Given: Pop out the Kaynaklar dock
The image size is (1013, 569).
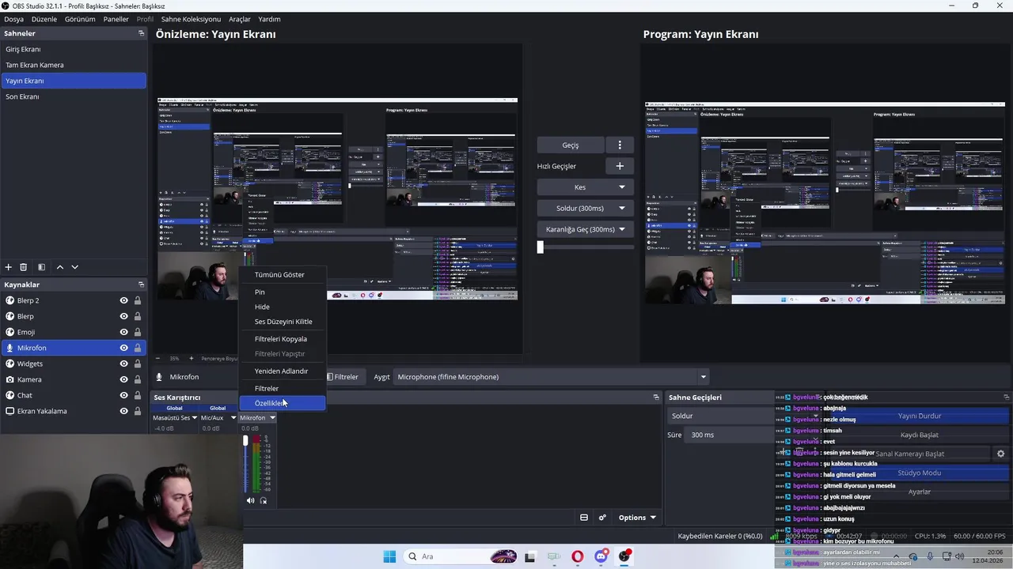Looking at the screenshot, I should tap(141, 284).
